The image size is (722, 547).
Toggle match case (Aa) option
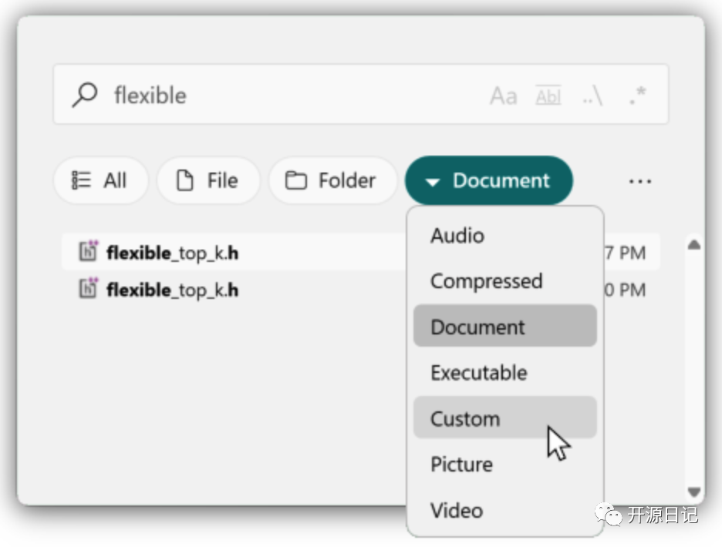coord(503,96)
